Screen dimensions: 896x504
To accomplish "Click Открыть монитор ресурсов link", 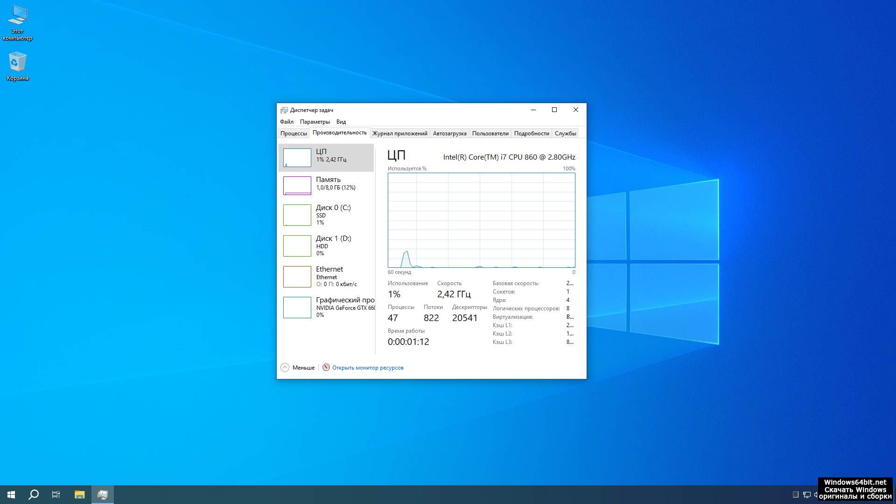I will tap(367, 368).
